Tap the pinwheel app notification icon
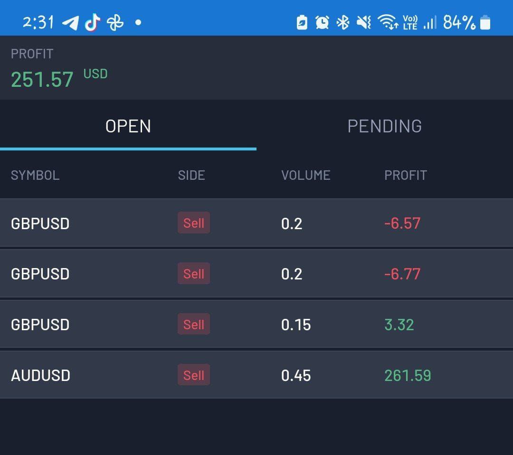The image size is (513, 455). (115, 22)
